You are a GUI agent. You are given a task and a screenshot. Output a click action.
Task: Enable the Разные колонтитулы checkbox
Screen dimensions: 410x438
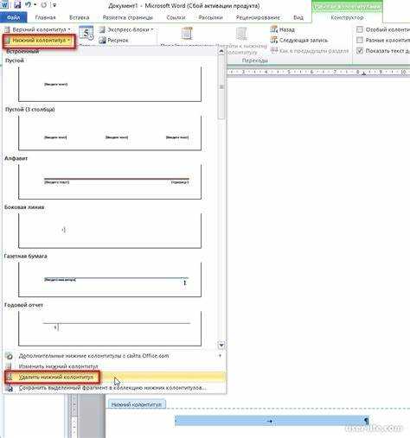click(360, 40)
